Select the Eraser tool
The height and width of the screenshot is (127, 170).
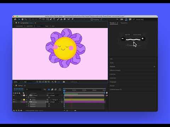click(65, 19)
